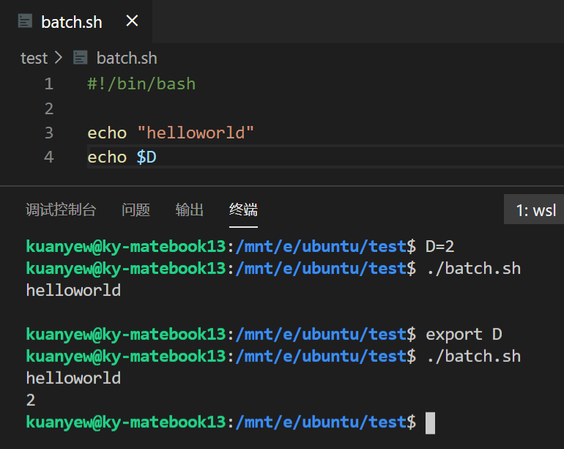
Task: Click the echo keyword on line 3
Action: 107,133
